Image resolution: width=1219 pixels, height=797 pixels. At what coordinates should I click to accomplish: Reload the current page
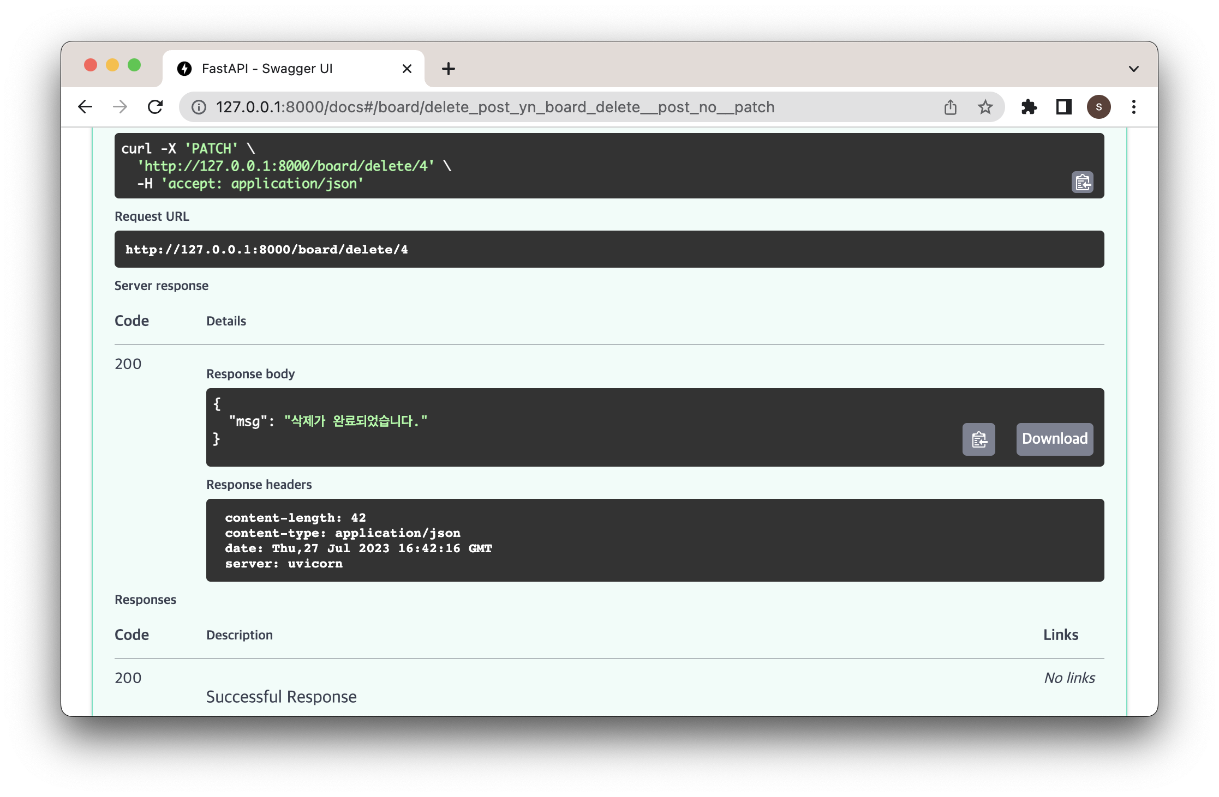click(x=156, y=107)
